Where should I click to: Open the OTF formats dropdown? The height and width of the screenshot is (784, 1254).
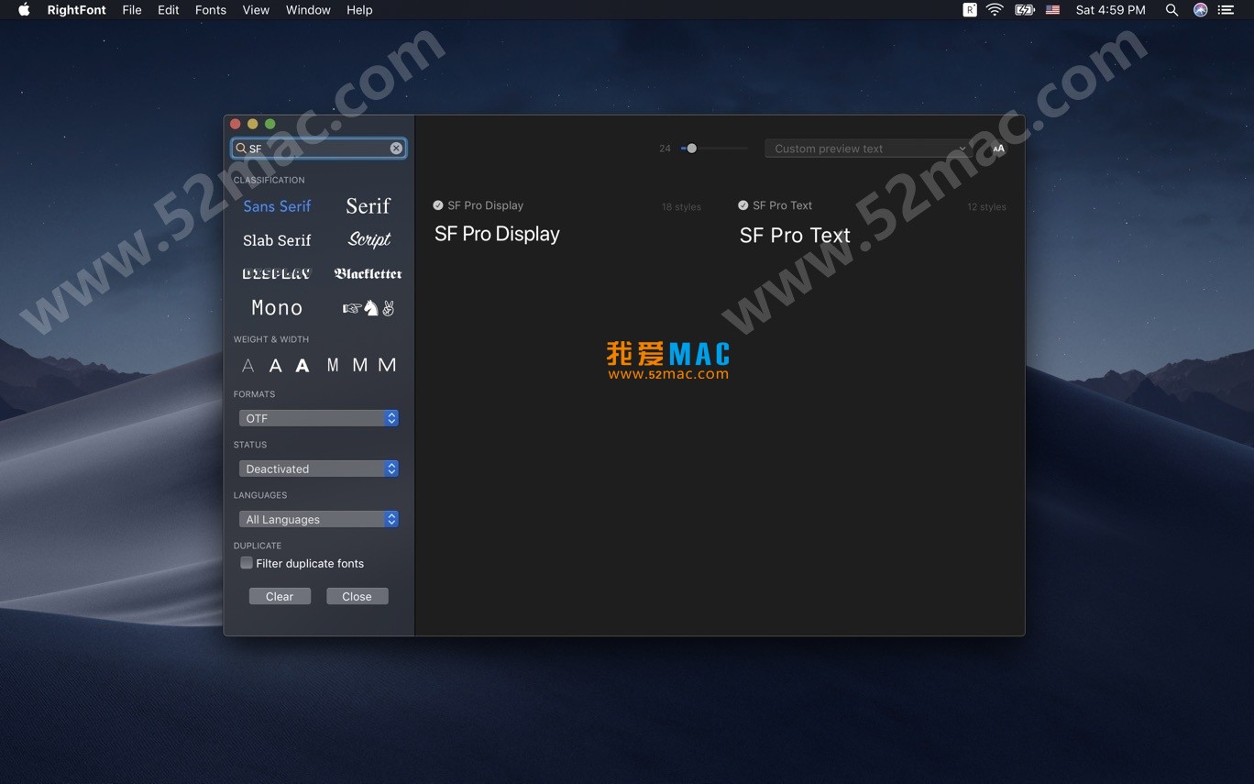coord(318,418)
